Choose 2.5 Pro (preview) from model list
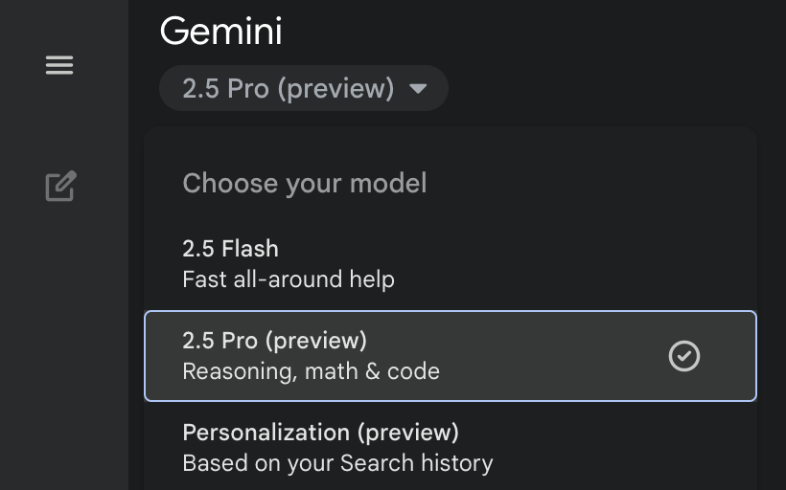The height and width of the screenshot is (490, 786). pos(451,356)
